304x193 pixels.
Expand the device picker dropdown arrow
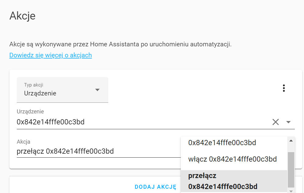tap(288, 122)
